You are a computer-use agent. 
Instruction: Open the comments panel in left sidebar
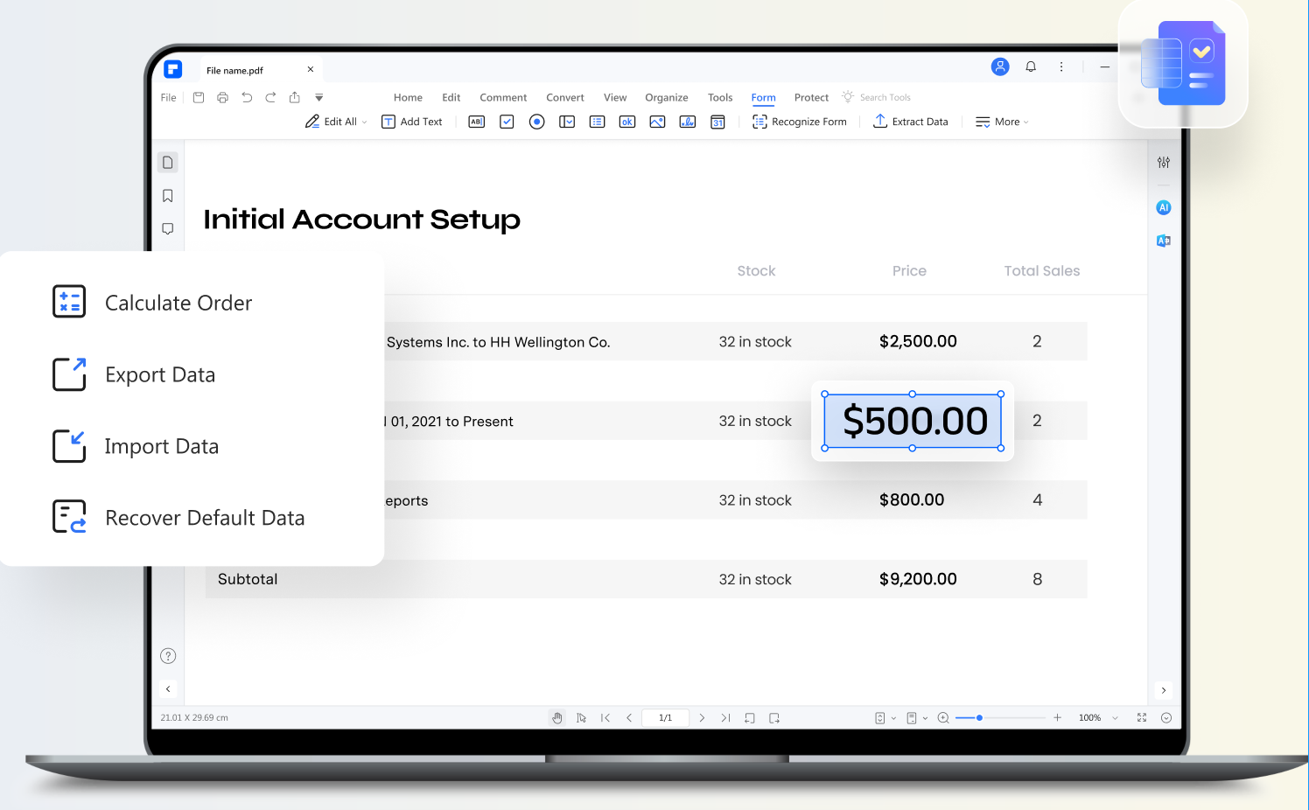click(168, 228)
